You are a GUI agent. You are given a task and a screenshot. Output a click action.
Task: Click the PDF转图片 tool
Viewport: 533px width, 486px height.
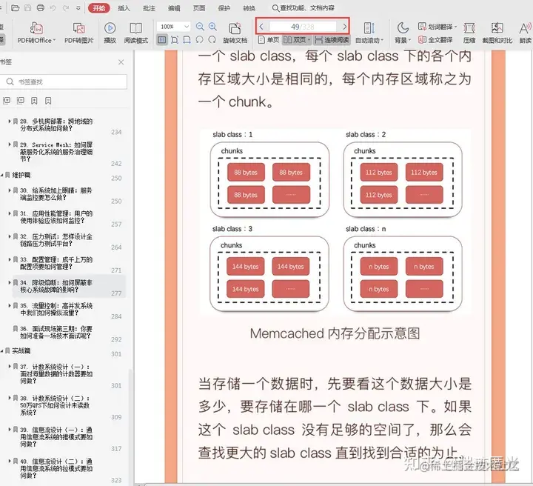79,33
